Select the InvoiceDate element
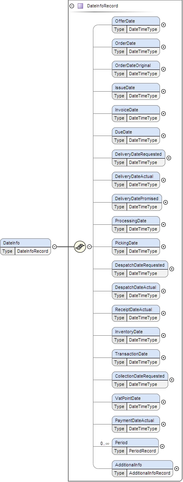 pyautogui.click(x=136, y=114)
